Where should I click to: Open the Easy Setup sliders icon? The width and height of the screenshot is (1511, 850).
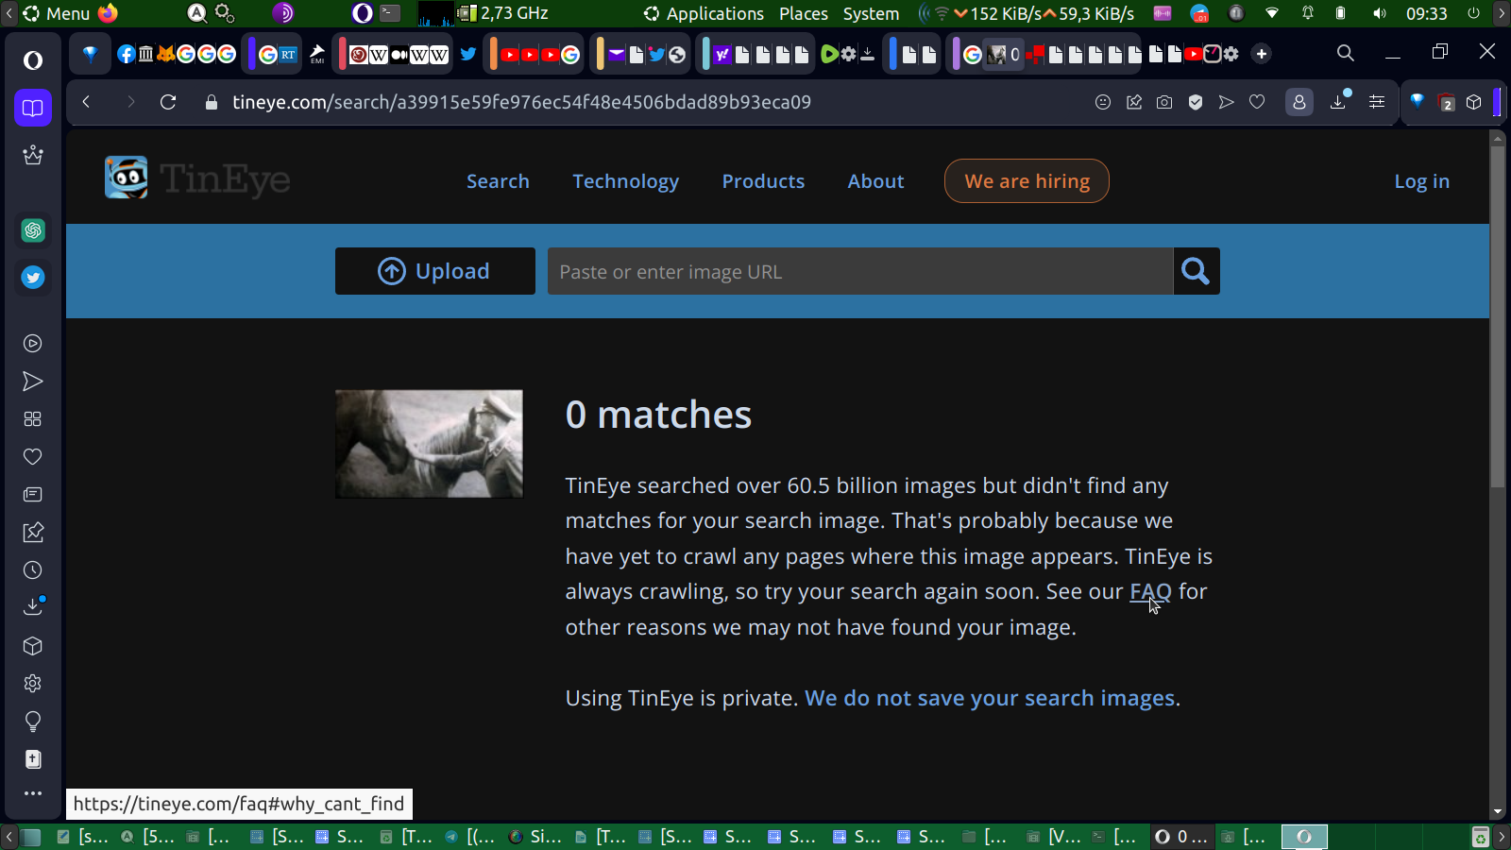1377,102
